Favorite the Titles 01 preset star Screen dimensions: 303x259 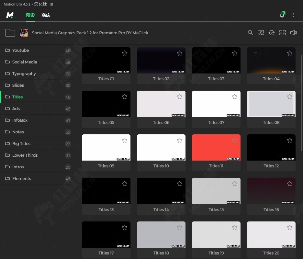[x=125, y=53]
